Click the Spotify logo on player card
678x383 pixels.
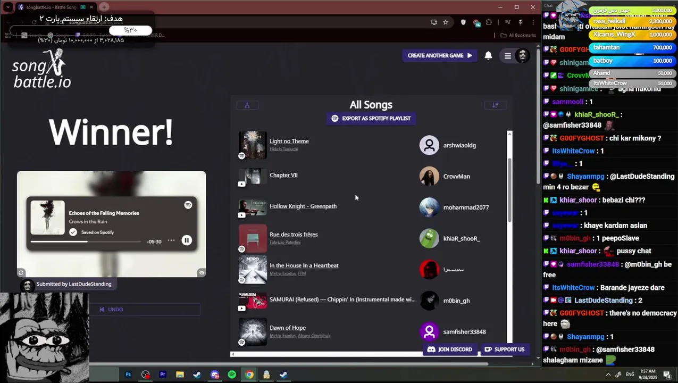pyautogui.click(x=188, y=205)
